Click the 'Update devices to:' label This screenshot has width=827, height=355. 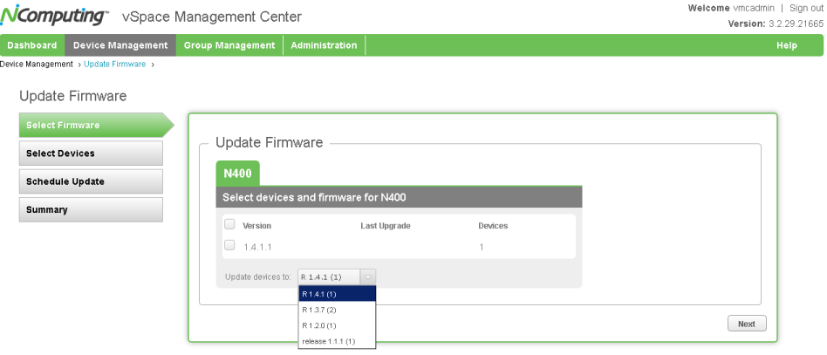(258, 276)
